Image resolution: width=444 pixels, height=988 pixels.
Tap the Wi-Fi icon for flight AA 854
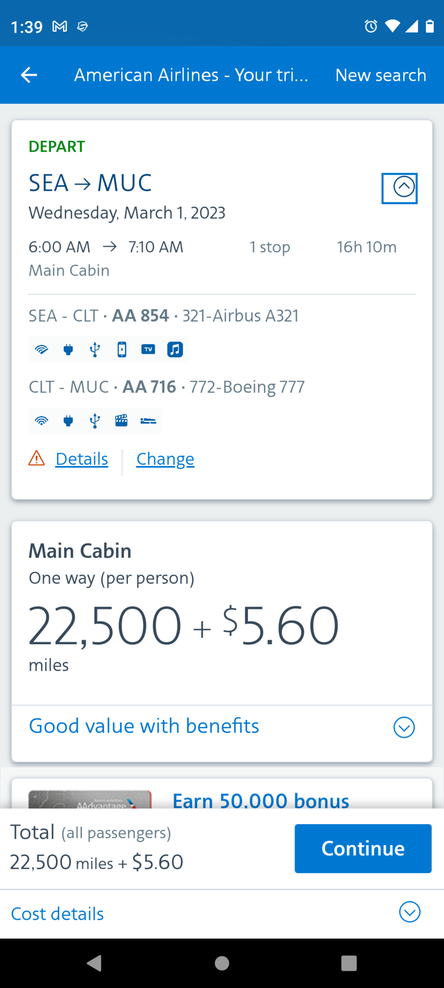[x=42, y=350]
